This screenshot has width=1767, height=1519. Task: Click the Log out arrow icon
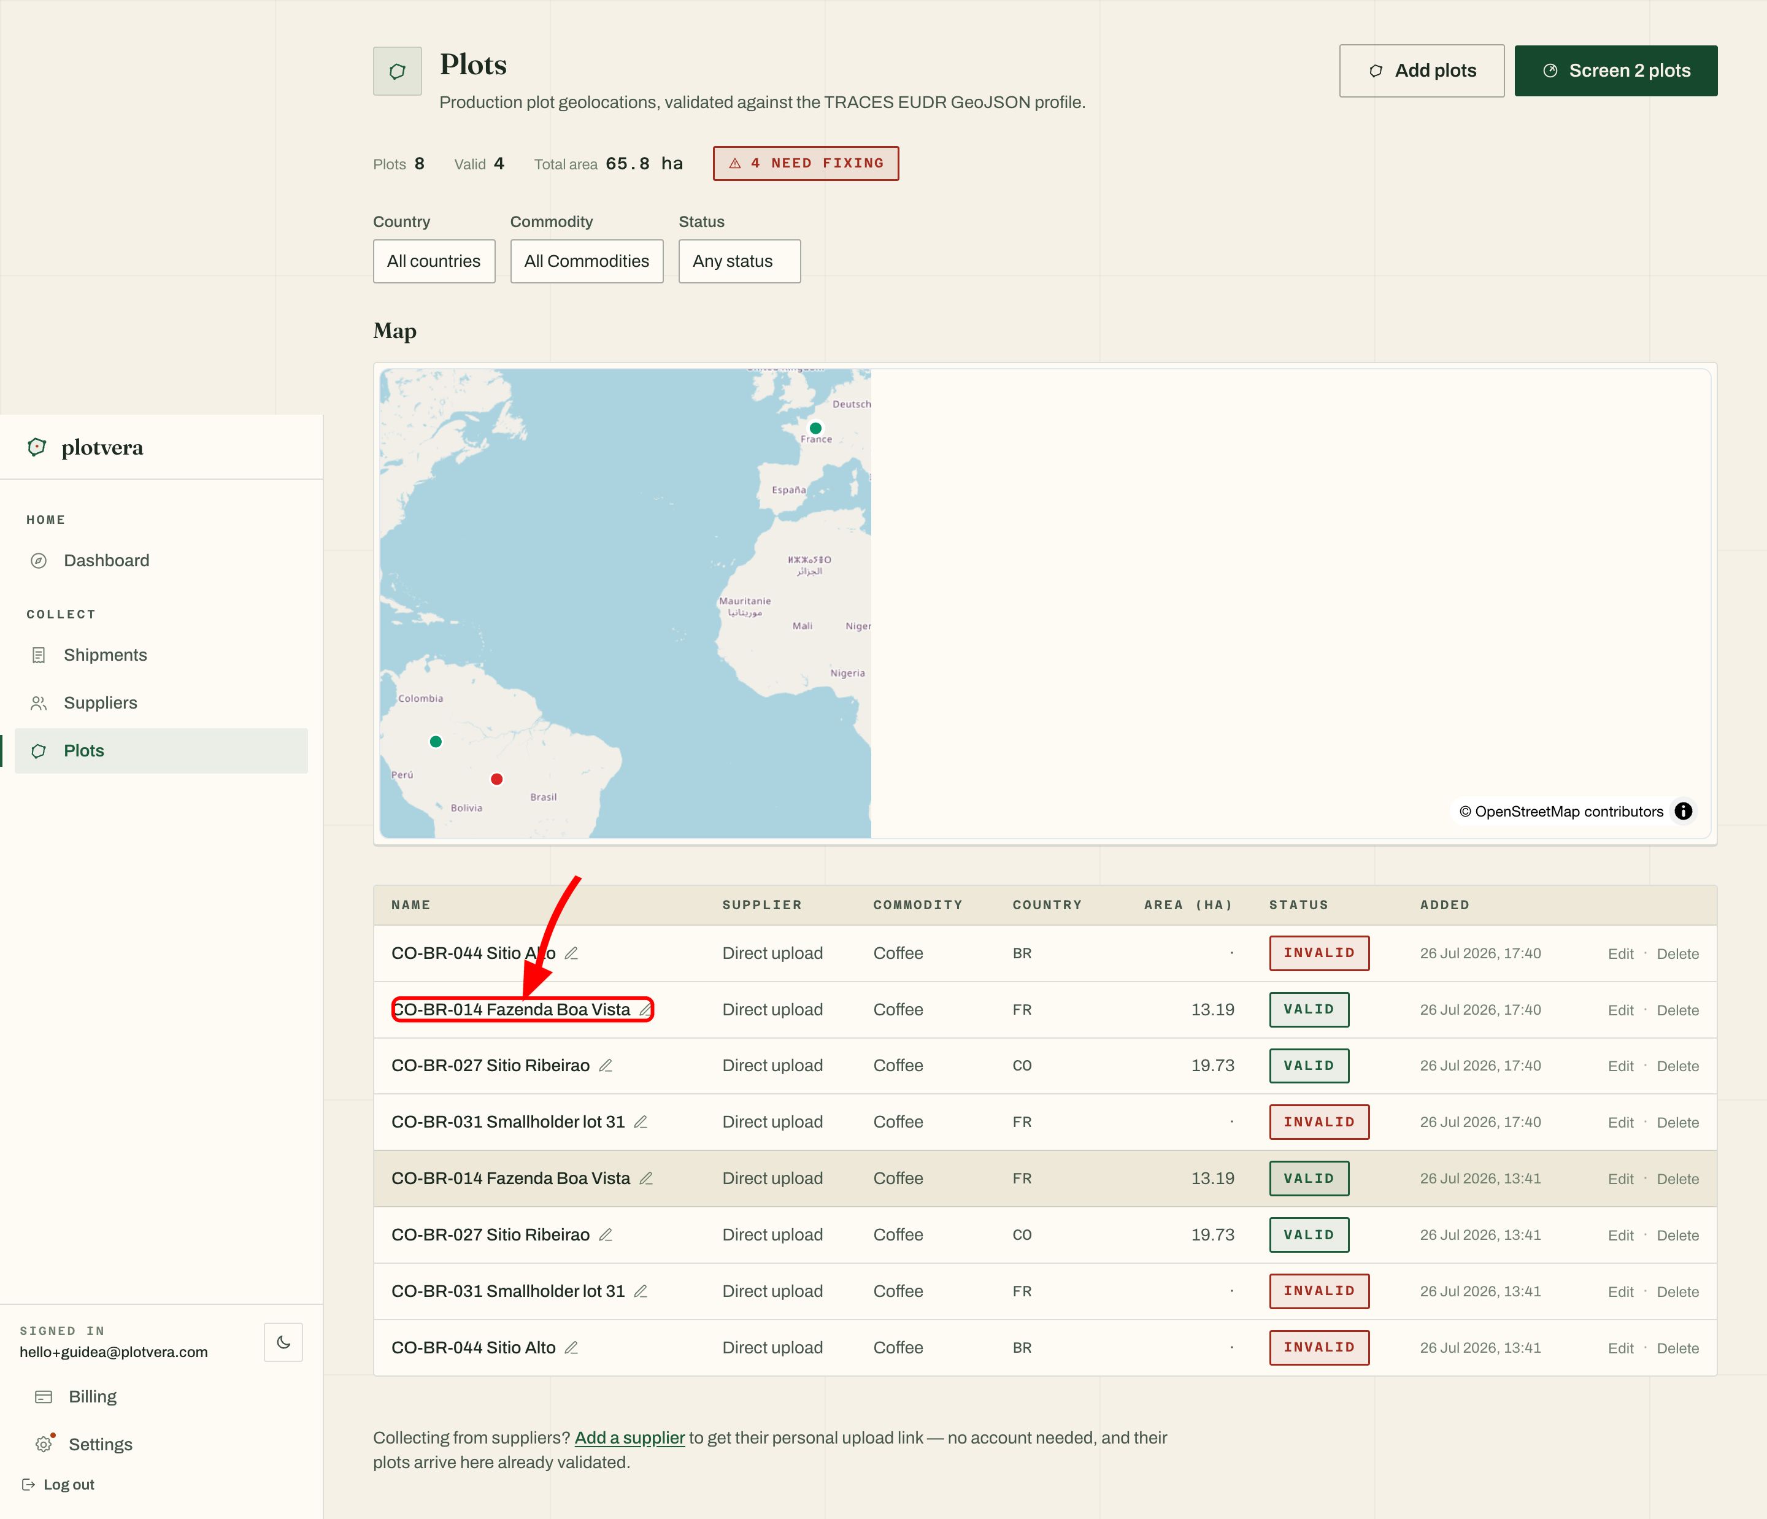[28, 1484]
